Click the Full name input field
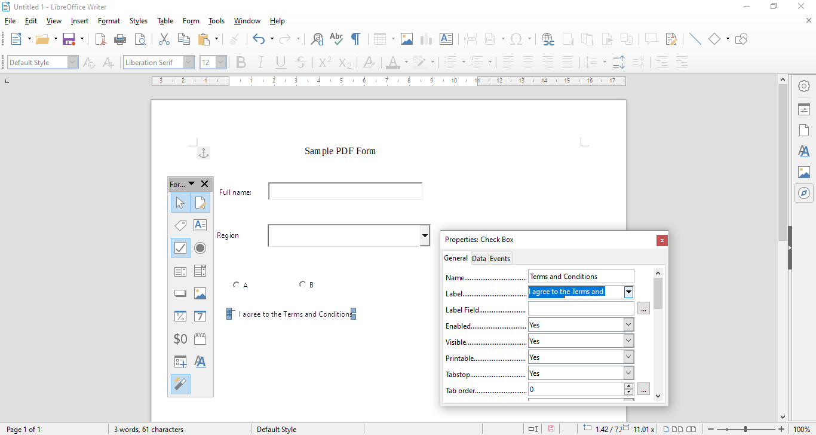Viewport: 816px width, 435px height. 345,191
